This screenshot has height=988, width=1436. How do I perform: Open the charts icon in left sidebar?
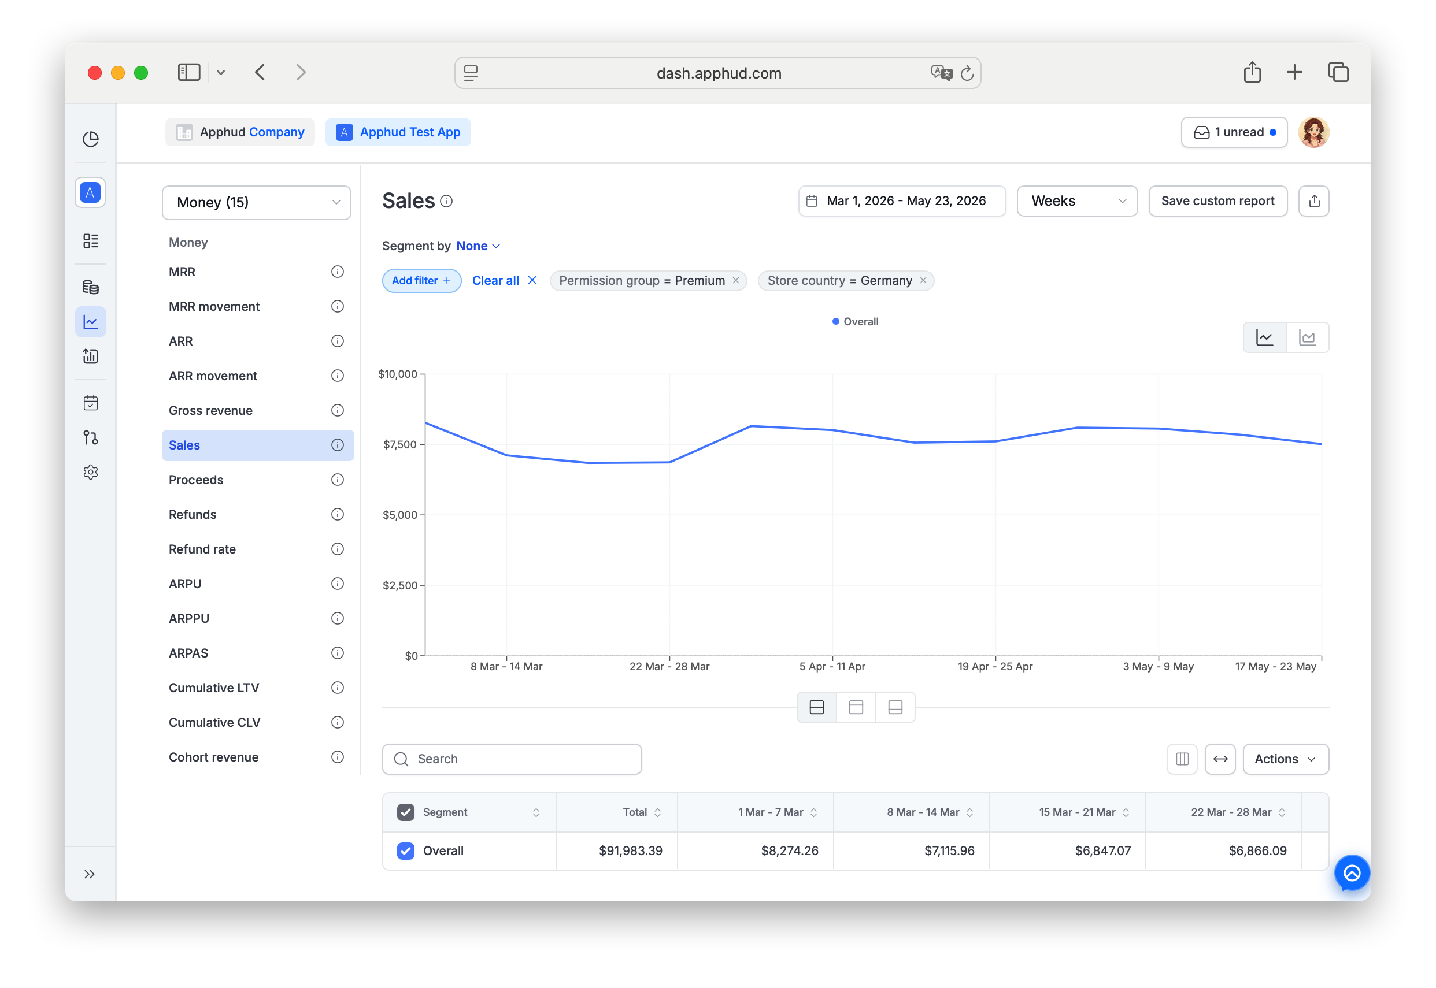[90, 322]
